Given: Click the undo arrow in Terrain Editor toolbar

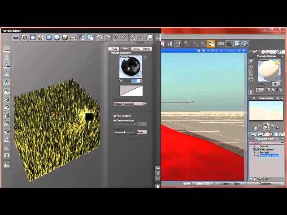Looking at the screenshot, I should pyautogui.click(x=99, y=38).
